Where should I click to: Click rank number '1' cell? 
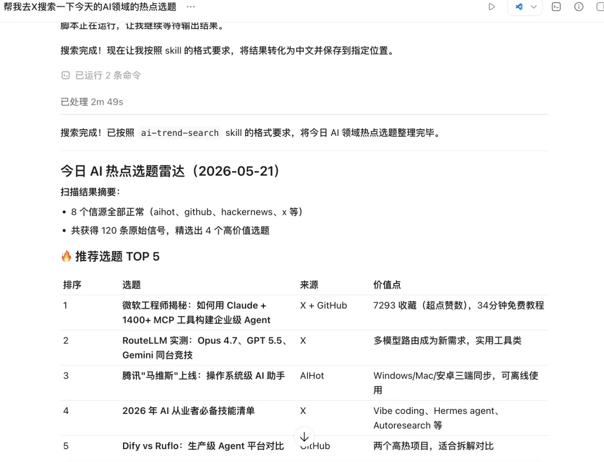pyautogui.click(x=65, y=305)
